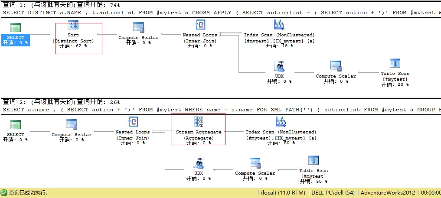This screenshot has height=198, width=441.
Task: Select the Table Scan icon with 20% cost
Action: click(395, 64)
